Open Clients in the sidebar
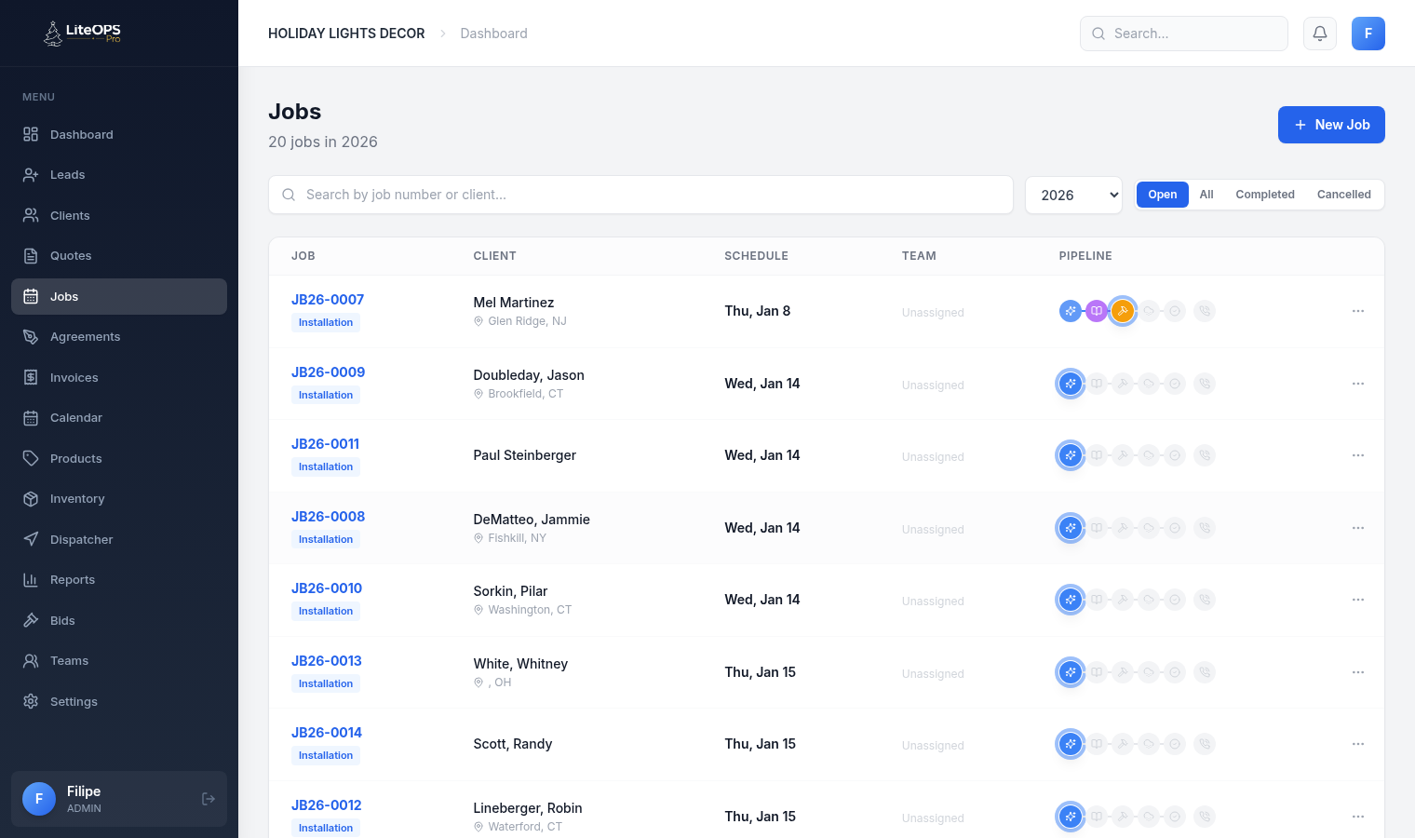This screenshot has height=838, width=1415. coord(119,215)
